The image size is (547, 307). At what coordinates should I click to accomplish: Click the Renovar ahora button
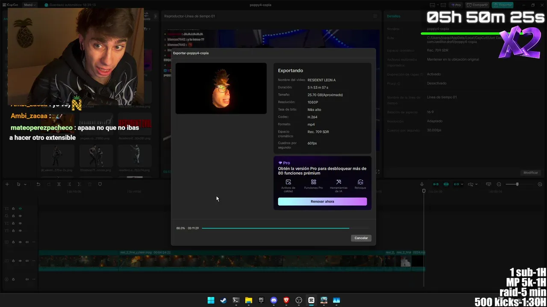322,202
